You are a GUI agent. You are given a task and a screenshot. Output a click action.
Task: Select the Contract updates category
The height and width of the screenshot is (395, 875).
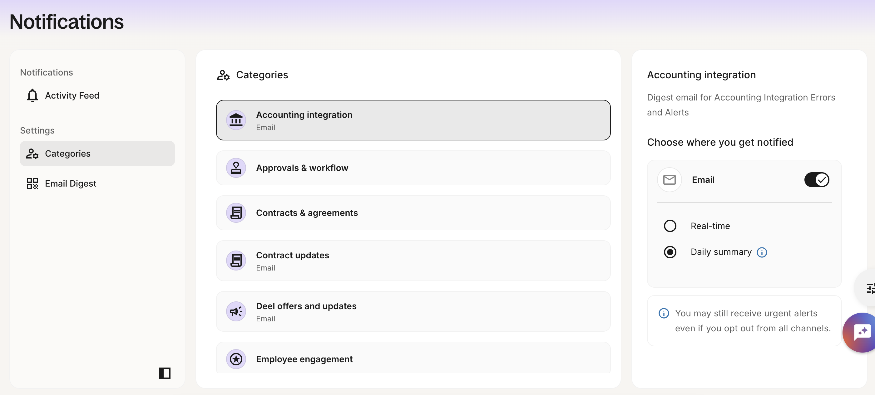click(413, 261)
